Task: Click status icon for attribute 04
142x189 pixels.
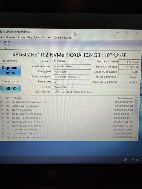Action: (x=2, y=114)
